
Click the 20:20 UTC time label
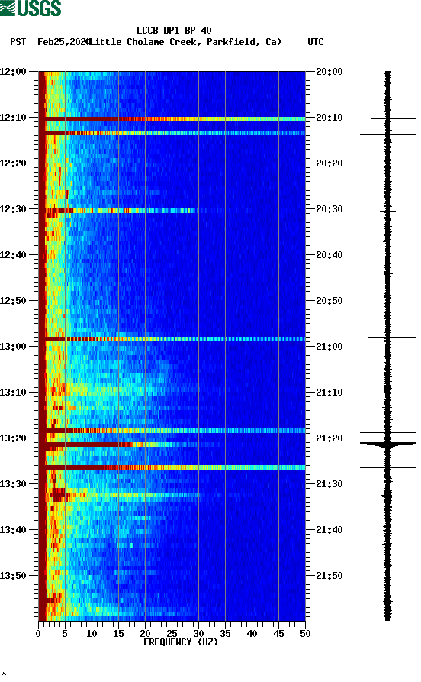tap(329, 163)
